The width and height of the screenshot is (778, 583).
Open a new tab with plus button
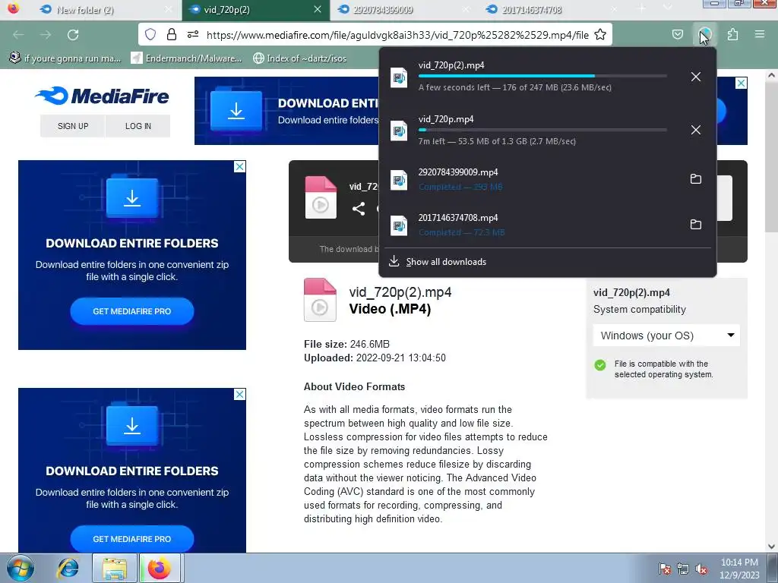(x=641, y=8)
